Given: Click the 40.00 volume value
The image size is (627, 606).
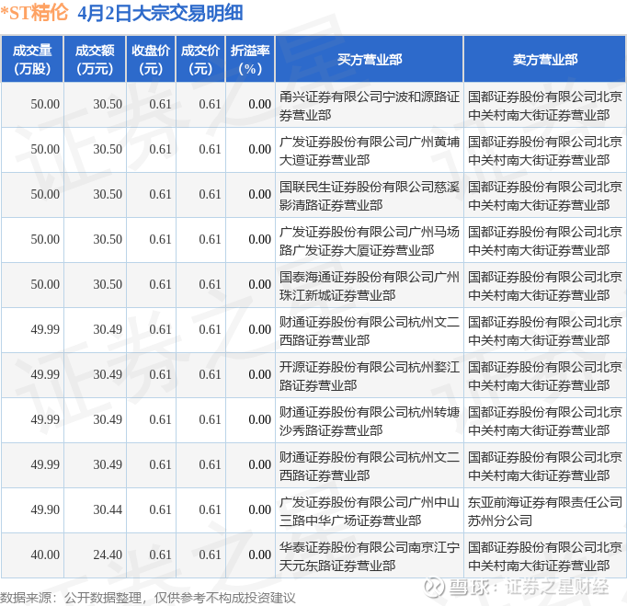Looking at the screenshot, I should (x=45, y=555).
